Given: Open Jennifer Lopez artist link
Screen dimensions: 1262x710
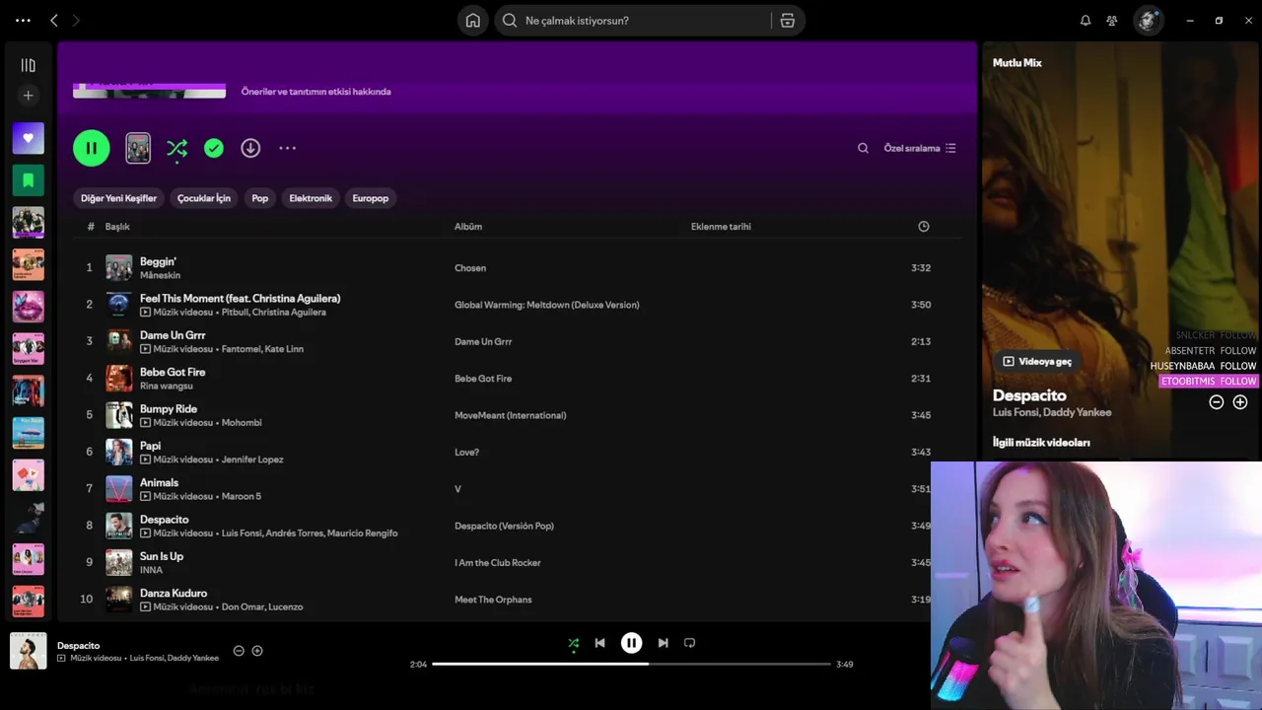Looking at the screenshot, I should tap(252, 460).
